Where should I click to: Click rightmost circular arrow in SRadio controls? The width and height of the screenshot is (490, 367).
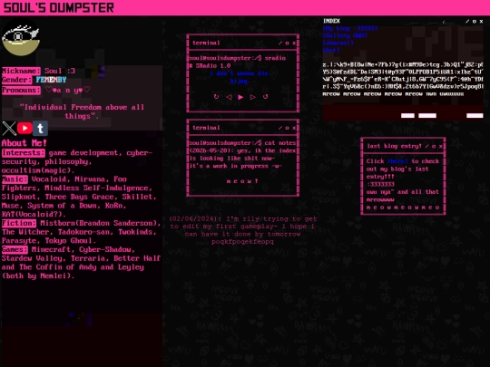265,97
